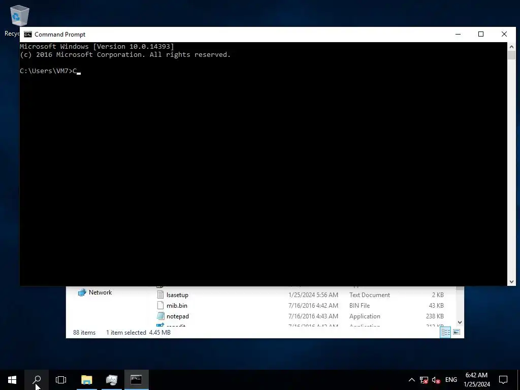Open the Action Center notifications icon
This screenshot has width=520, height=390.
pyautogui.click(x=503, y=380)
